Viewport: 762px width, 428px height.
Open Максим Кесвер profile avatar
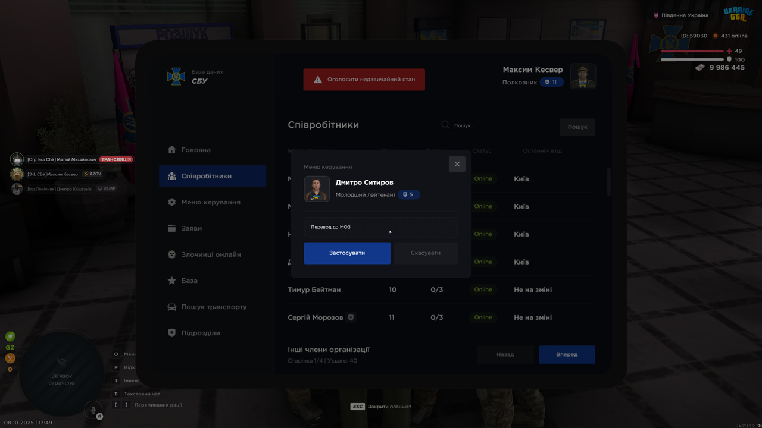coord(583,76)
